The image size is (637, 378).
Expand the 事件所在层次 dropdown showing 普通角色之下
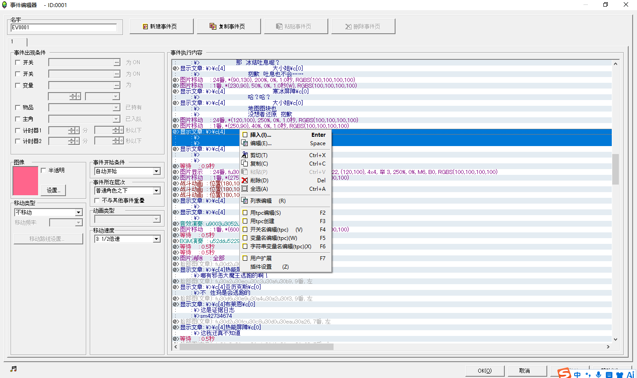tap(127, 191)
